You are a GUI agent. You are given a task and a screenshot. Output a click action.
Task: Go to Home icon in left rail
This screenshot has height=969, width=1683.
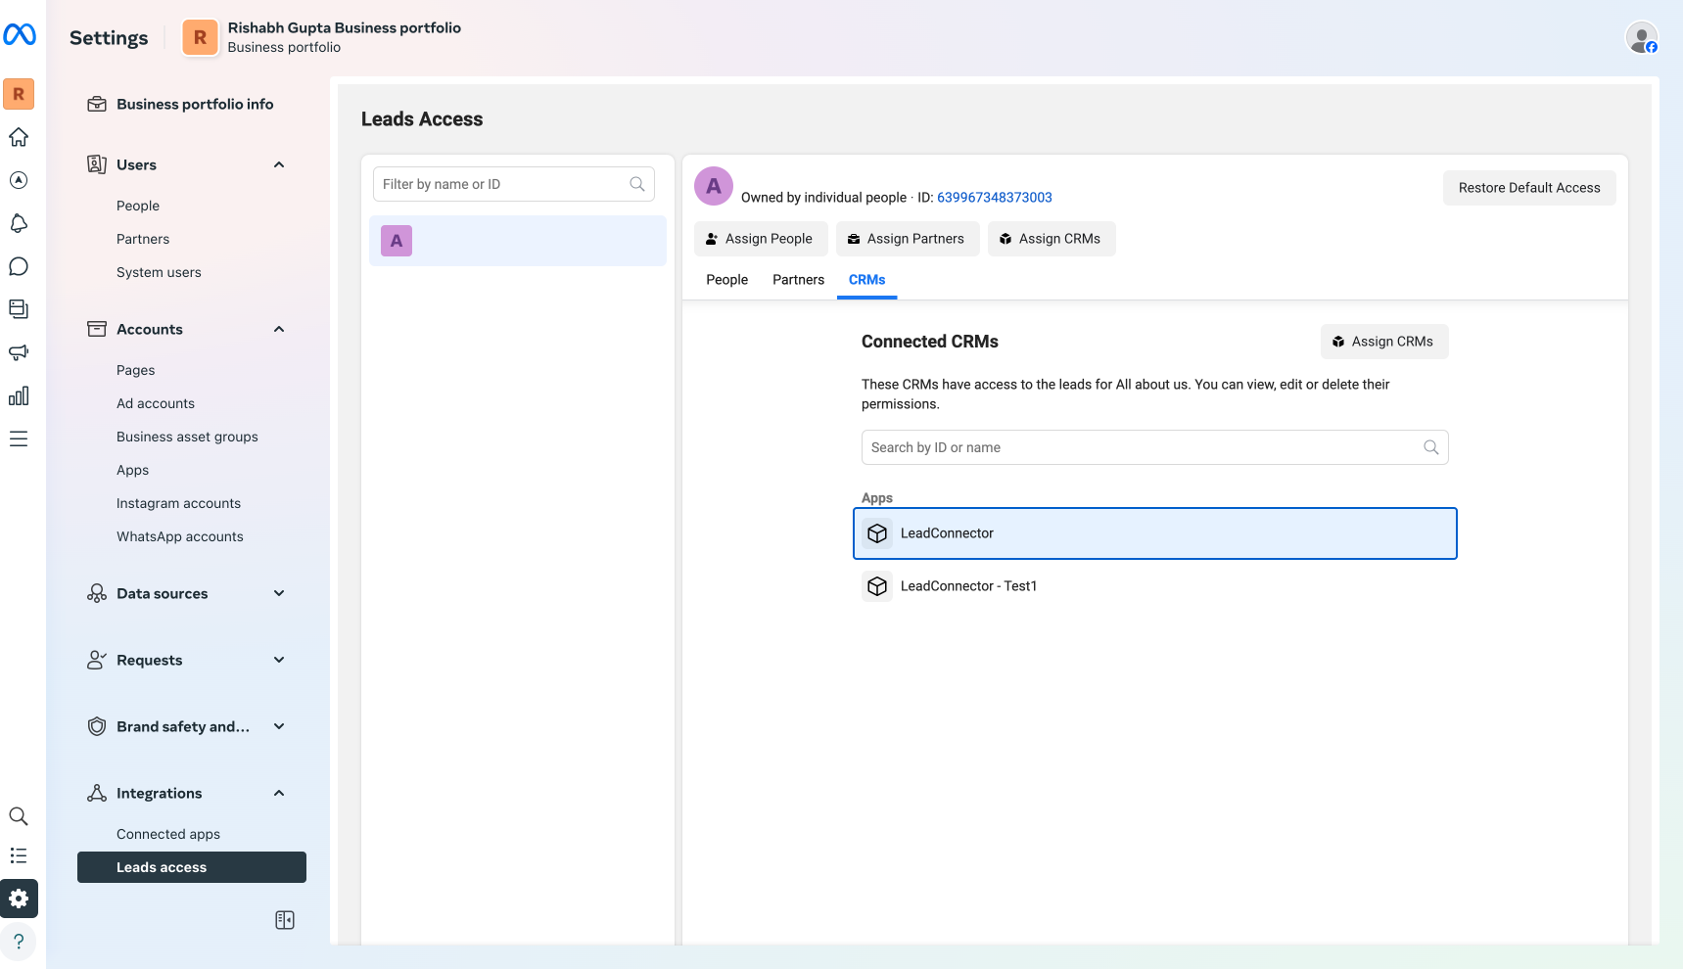pyautogui.click(x=19, y=137)
